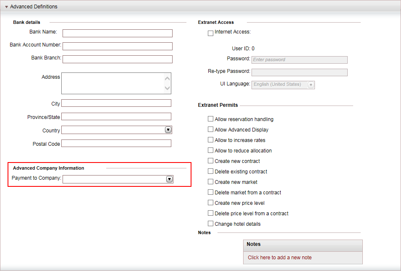The image size is (401, 271).
Task: Enable the Internet Access checkbox
Action: [210, 33]
